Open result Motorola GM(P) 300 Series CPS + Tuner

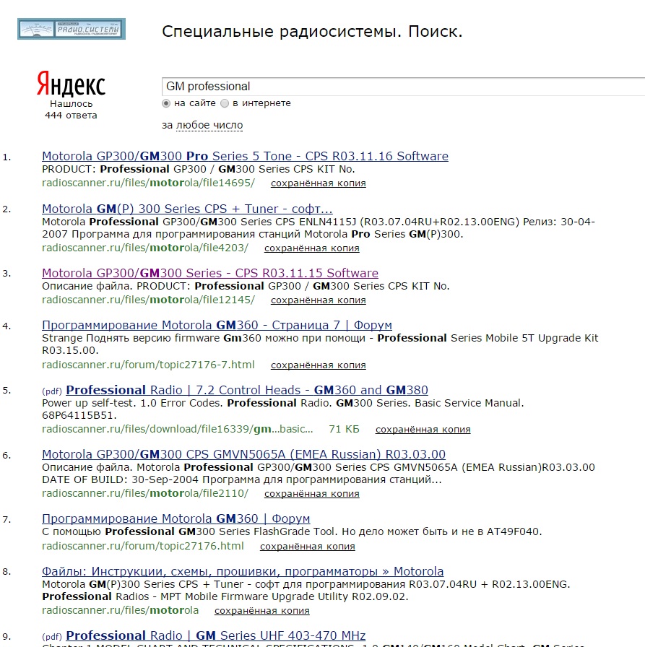point(187,209)
